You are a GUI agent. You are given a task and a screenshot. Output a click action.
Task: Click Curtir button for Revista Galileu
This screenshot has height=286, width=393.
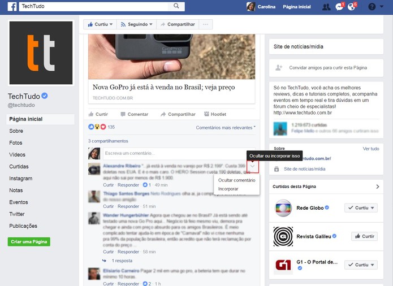pyautogui.click(x=364, y=236)
